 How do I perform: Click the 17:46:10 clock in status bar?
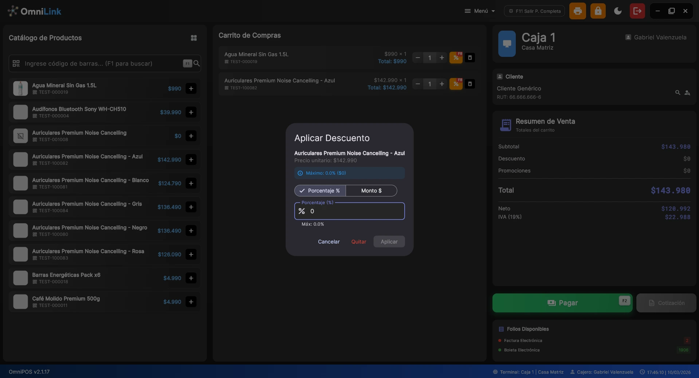pos(665,372)
